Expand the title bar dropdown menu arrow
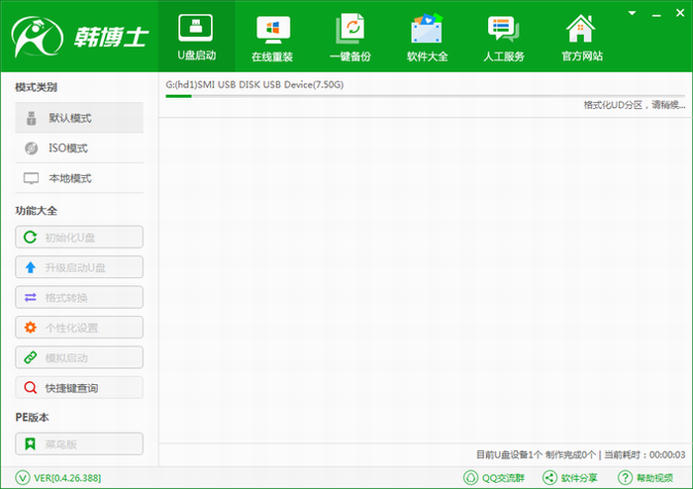This screenshot has height=489, width=693. tap(633, 12)
